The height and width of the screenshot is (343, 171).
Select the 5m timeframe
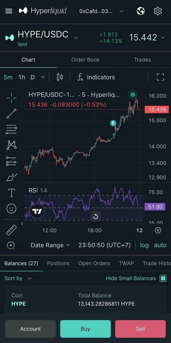click(8, 77)
